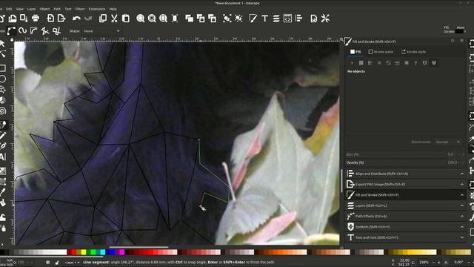Select the Ellipse tool in toolbox
This screenshot has width=474, height=267.
coord(3,79)
